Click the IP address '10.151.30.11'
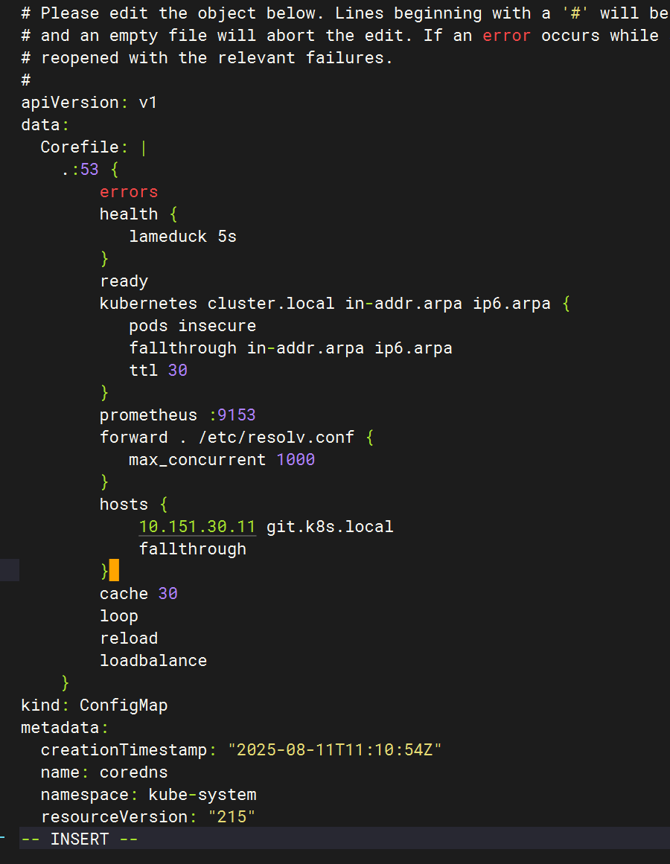Viewport: 670px width, 864px height. click(197, 527)
